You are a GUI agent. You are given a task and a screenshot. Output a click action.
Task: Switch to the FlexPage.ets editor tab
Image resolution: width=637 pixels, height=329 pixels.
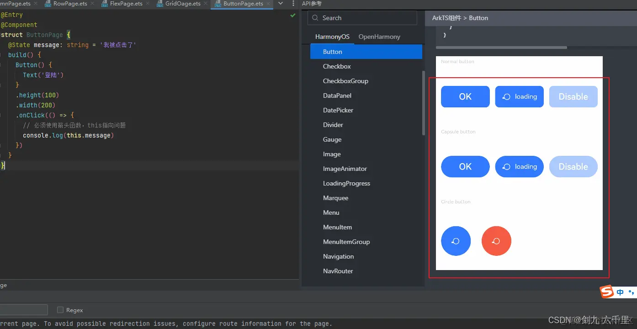126,4
